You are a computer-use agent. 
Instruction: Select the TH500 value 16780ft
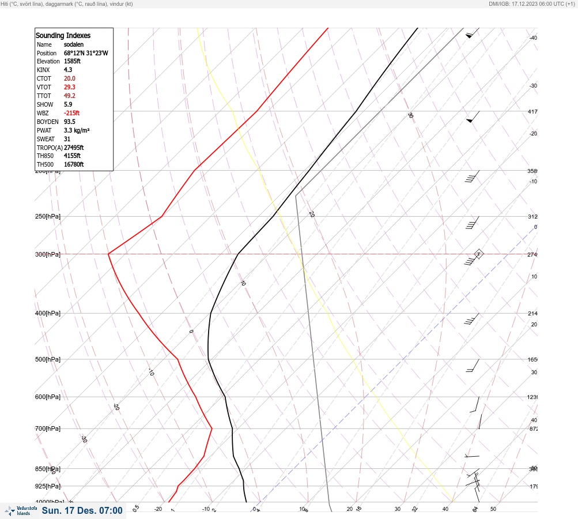(74, 164)
